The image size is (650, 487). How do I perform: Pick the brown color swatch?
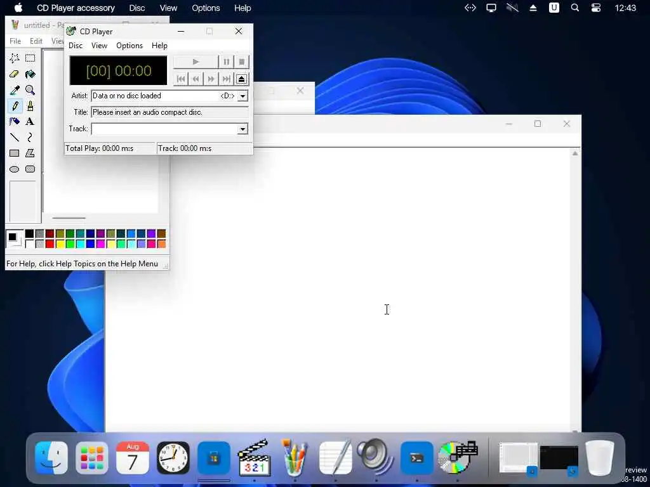pyautogui.click(x=162, y=233)
